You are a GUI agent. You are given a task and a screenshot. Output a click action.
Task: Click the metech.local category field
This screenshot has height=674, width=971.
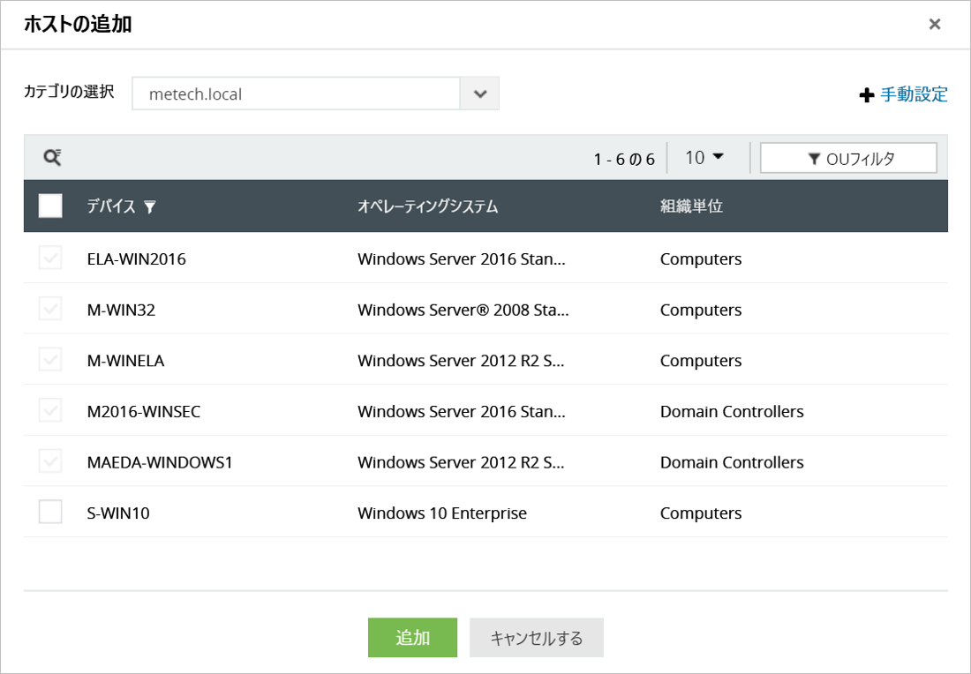296,94
